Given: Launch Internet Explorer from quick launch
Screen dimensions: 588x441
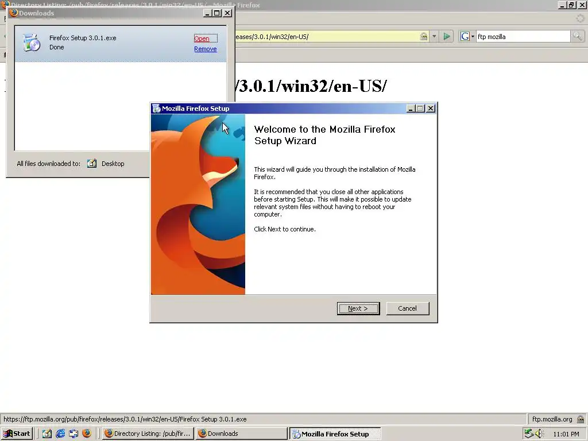Looking at the screenshot, I should pyautogui.click(x=60, y=434).
